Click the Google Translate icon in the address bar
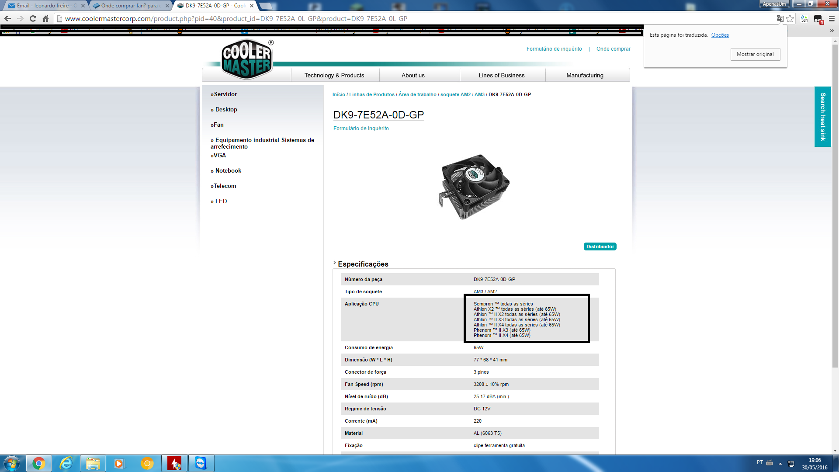Screen dimensions: 839x472 coord(780,18)
